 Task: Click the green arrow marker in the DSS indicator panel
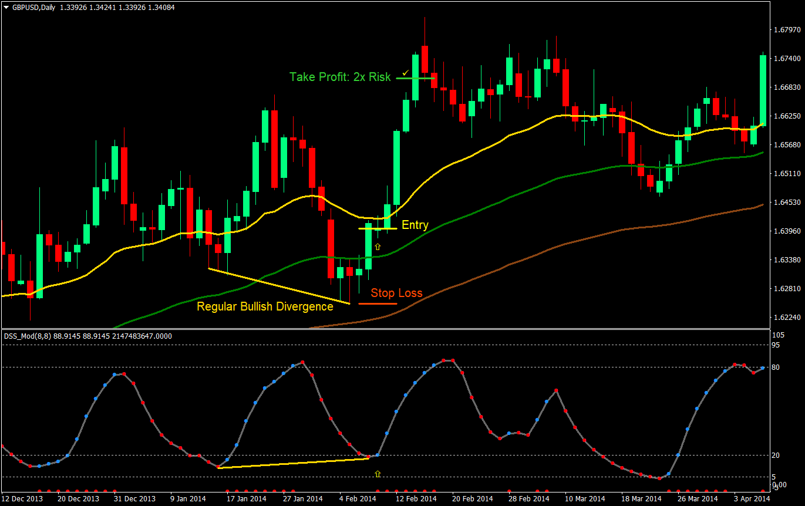coord(376,473)
